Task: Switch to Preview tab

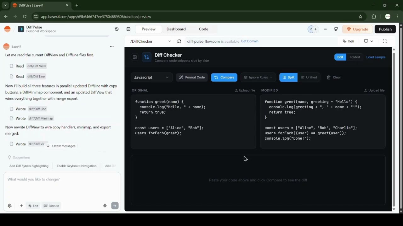Action: pos(149,29)
